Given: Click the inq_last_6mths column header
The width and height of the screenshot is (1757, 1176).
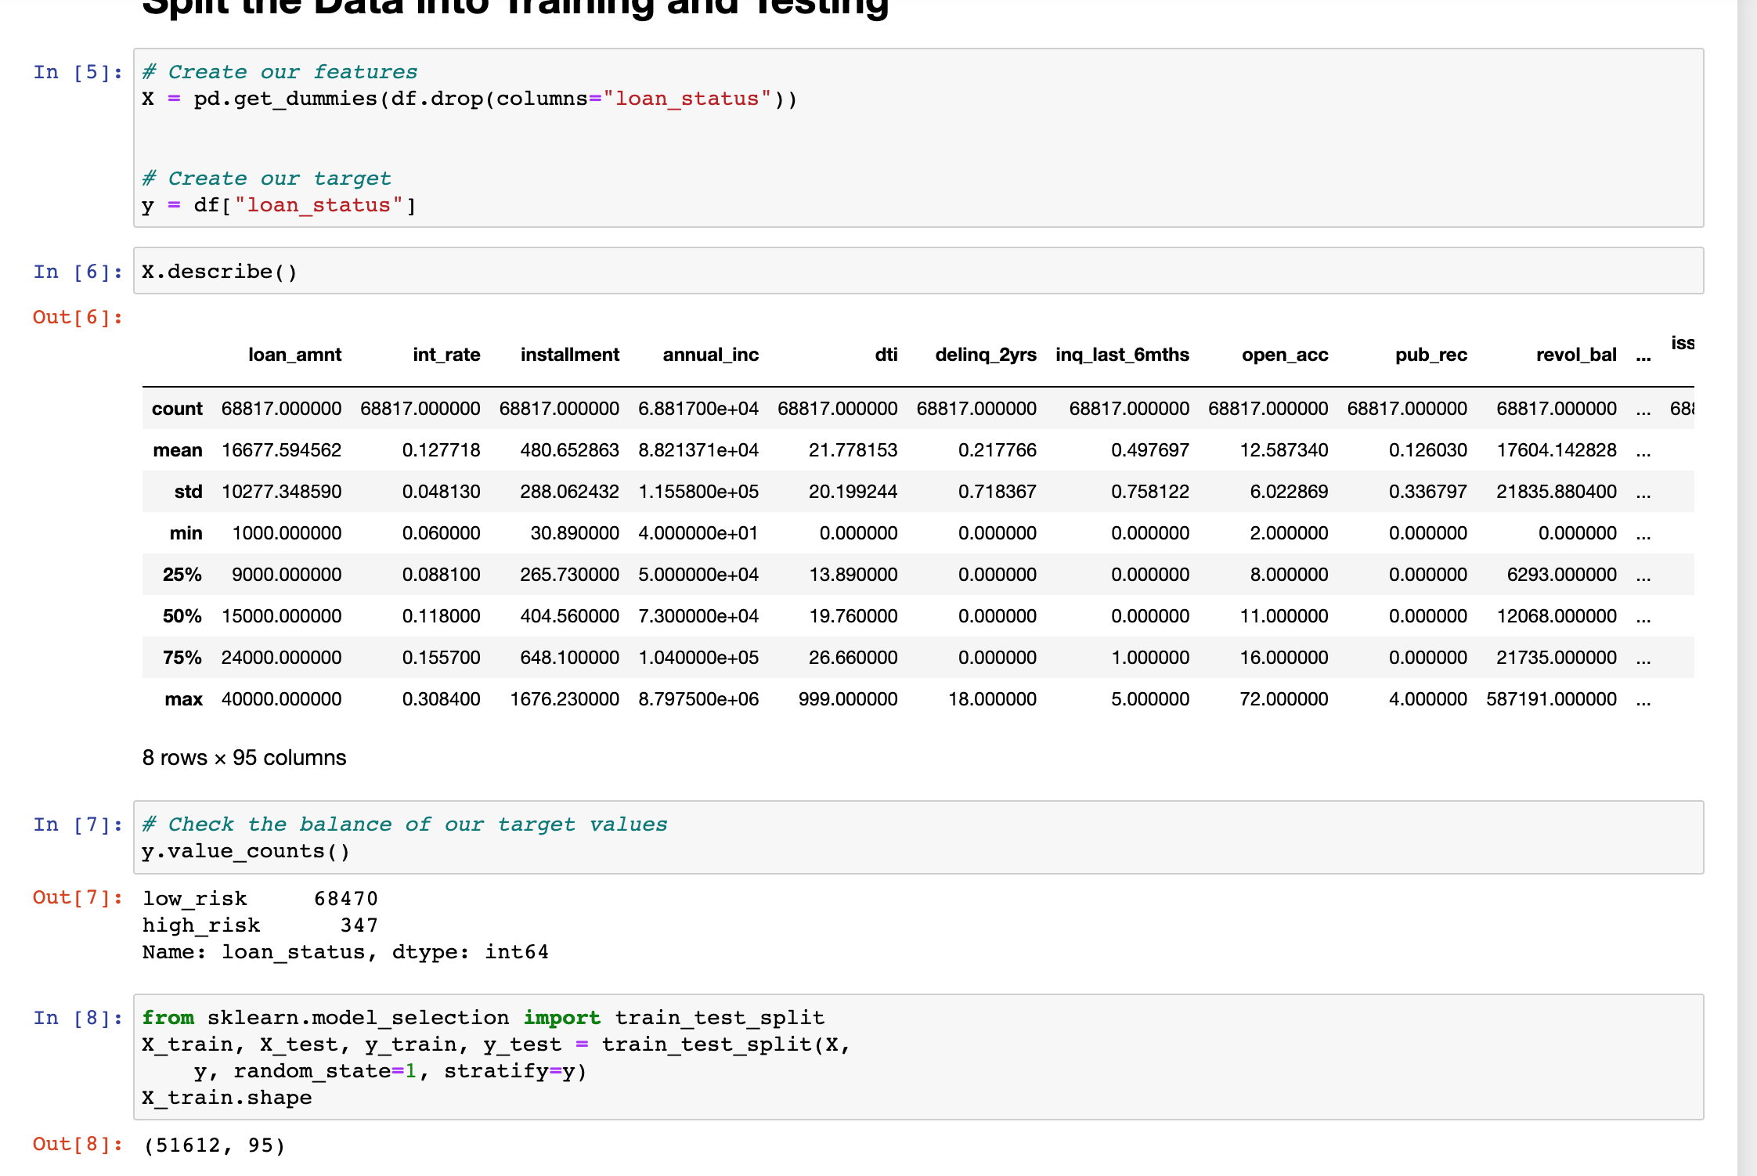Looking at the screenshot, I should click(1122, 355).
